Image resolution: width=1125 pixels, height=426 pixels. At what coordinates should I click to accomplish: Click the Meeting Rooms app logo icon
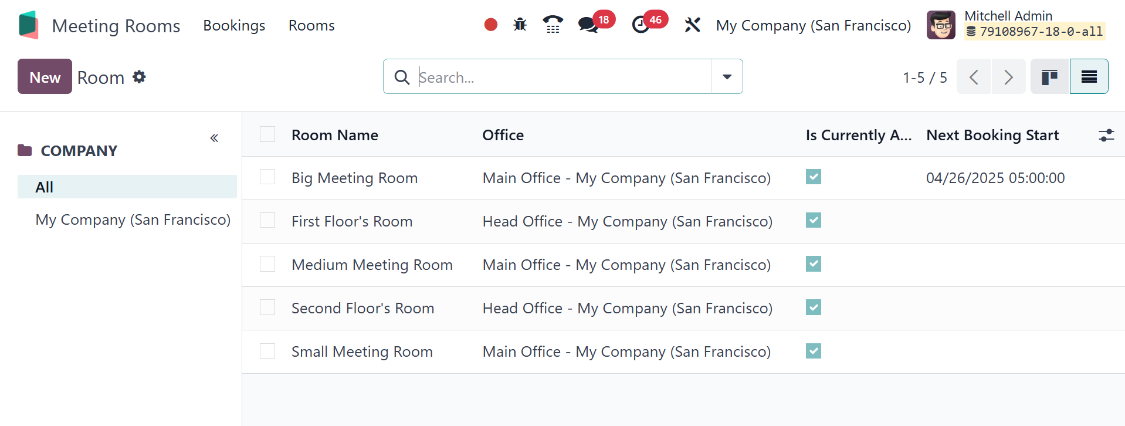pyautogui.click(x=28, y=25)
